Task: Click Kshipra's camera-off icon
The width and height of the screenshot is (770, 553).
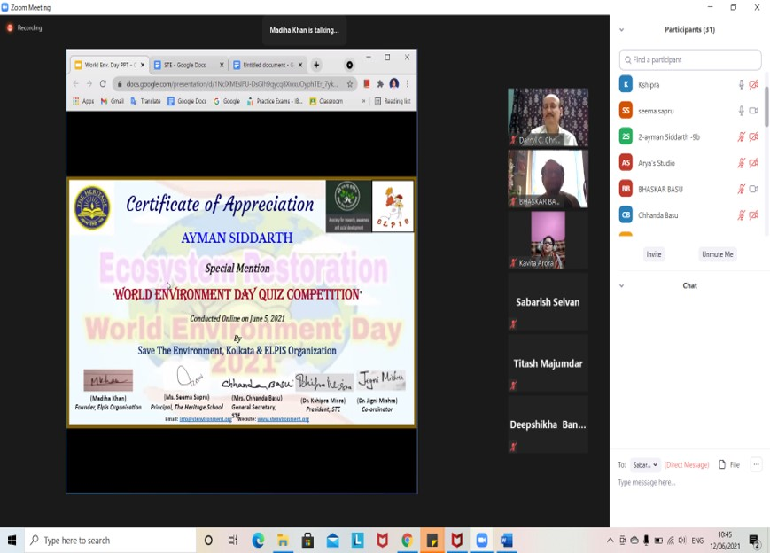Action: tap(753, 85)
